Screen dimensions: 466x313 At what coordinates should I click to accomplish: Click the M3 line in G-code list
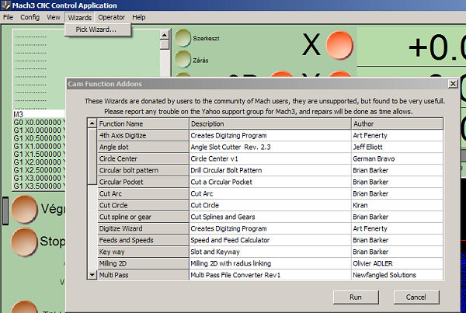click(x=39, y=114)
